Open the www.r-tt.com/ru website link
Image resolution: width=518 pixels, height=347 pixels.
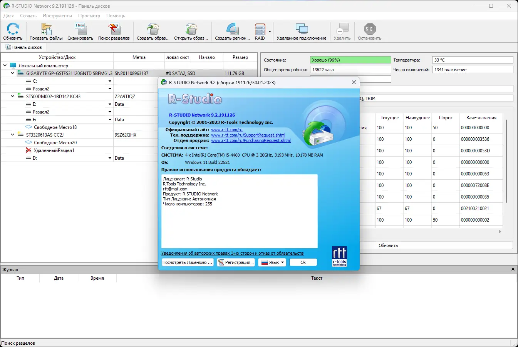coord(228,130)
